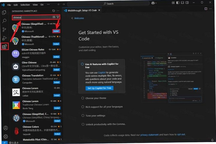Install Chinese (Simplified, China) language pack
The image size is (216, 144).
pyautogui.click(x=57, y=121)
